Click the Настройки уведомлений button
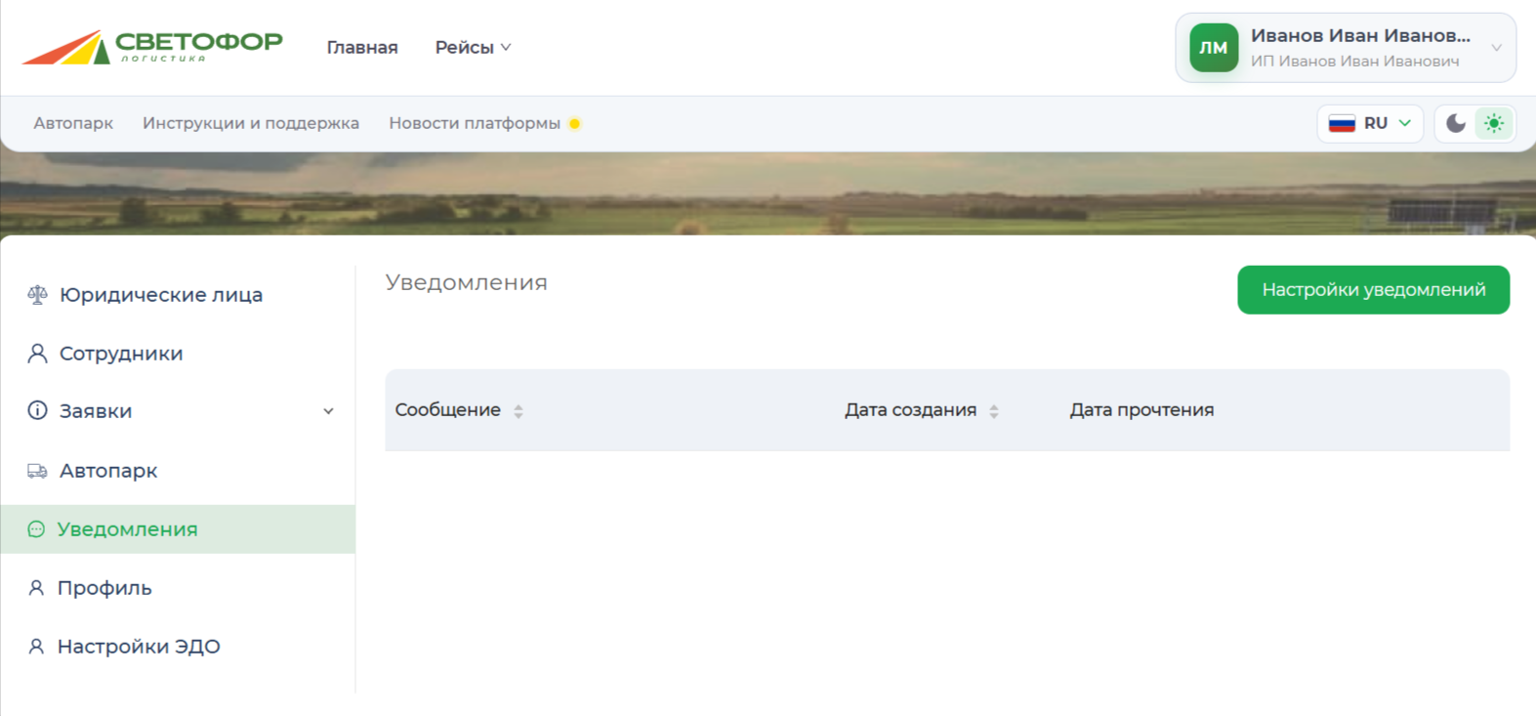This screenshot has height=716, width=1536. pos(1374,290)
